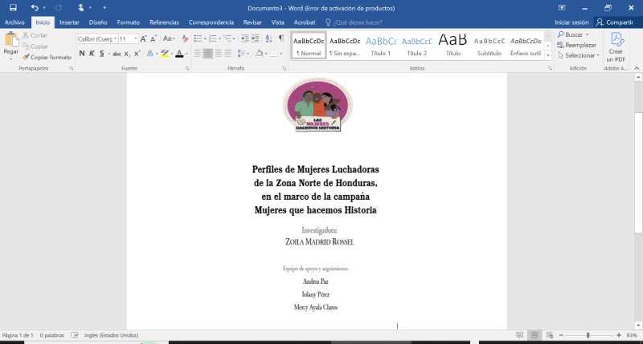Toggle bold (N) formatting
The width and height of the screenshot is (643, 344).
pos(81,54)
